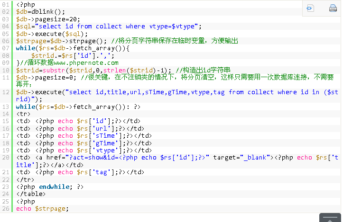Click the 'while' keyword on line 07
343x222 pixels.
tap(26, 48)
